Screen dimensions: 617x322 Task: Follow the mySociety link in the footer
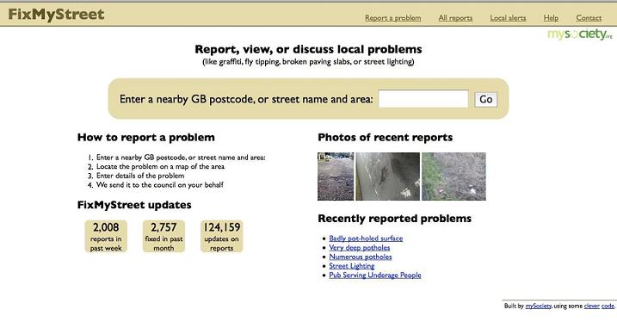click(539, 306)
